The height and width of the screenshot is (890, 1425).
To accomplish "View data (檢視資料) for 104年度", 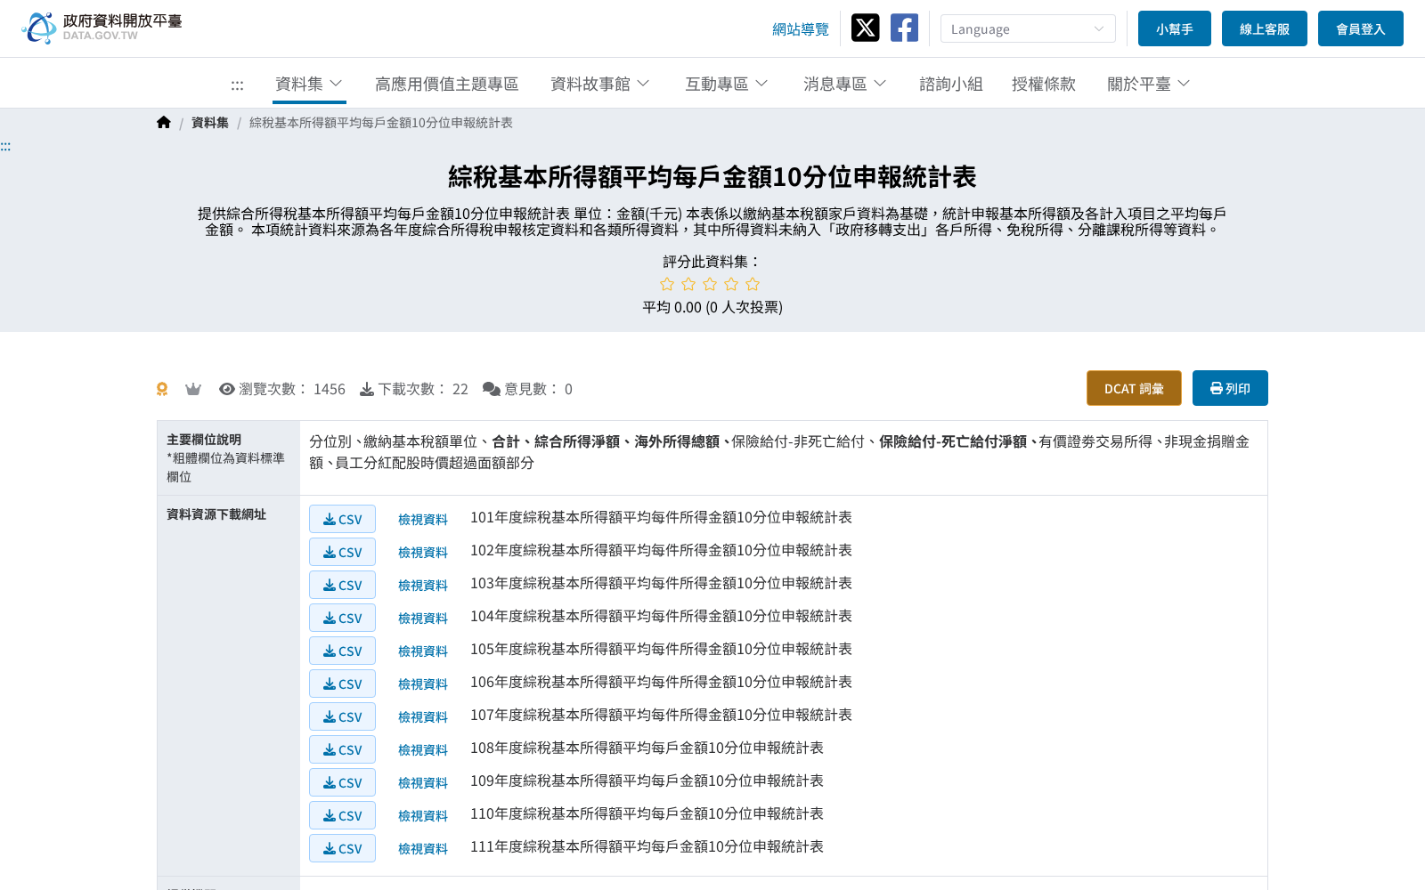I will [x=423, y=619].
